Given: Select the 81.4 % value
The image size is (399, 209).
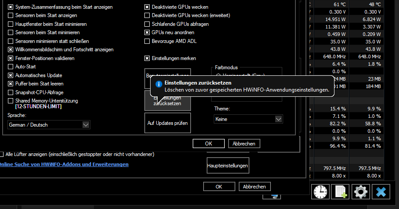Looking at the screenshot, I should tap(373, 146).
